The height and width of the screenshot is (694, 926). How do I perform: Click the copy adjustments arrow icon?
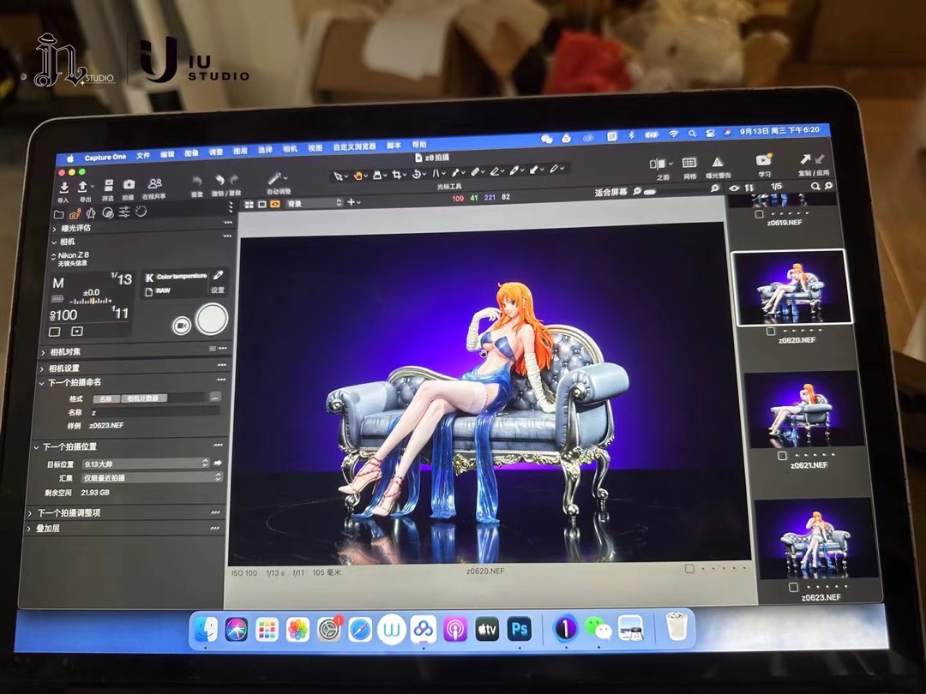805,159
